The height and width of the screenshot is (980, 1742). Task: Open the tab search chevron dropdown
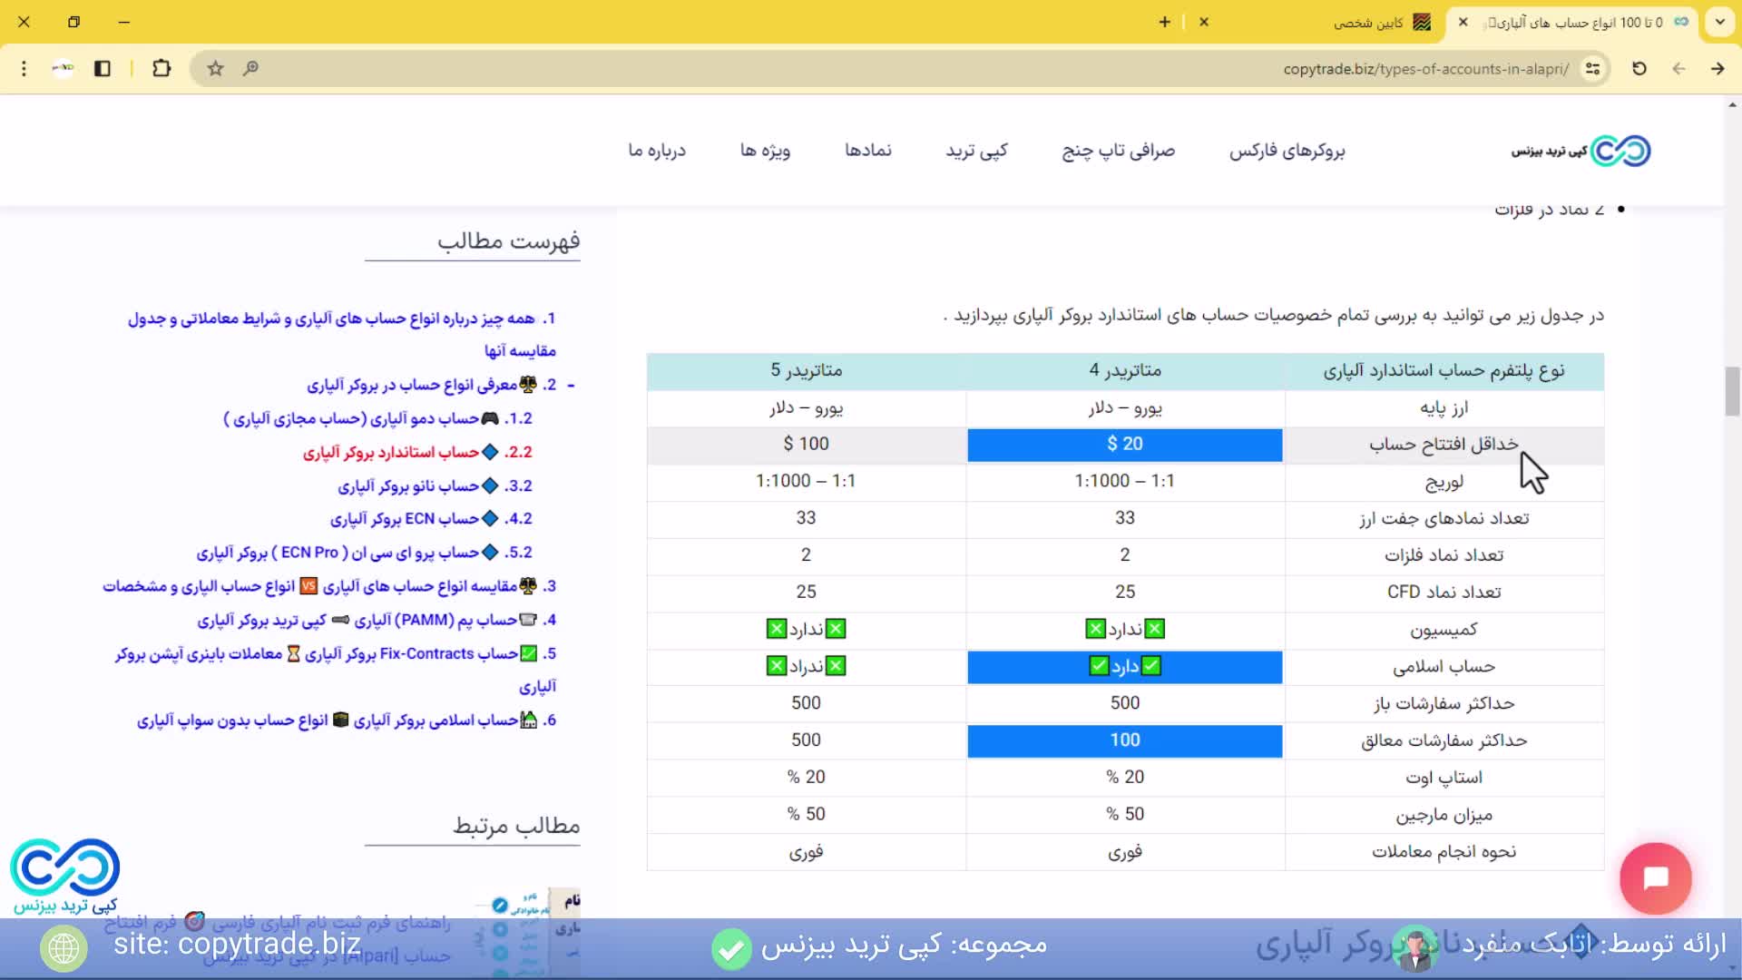[x=1719, y=22]
